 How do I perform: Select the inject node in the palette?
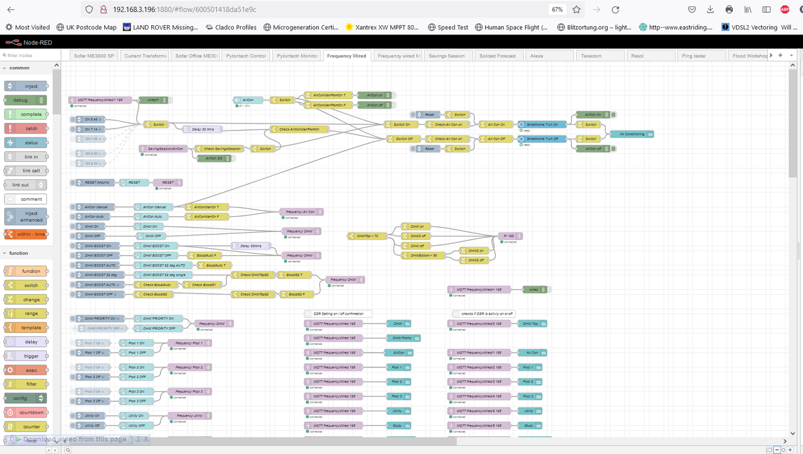[x=25, y=86]
